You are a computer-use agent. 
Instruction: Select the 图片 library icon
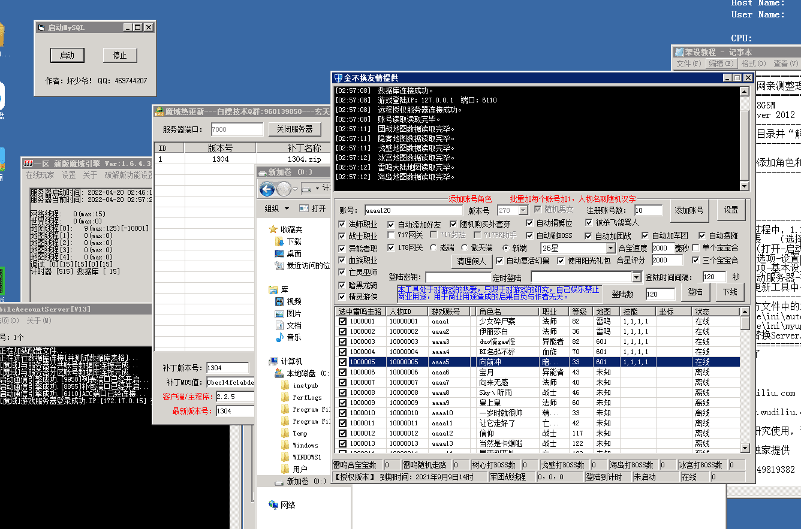pos(279,313)
